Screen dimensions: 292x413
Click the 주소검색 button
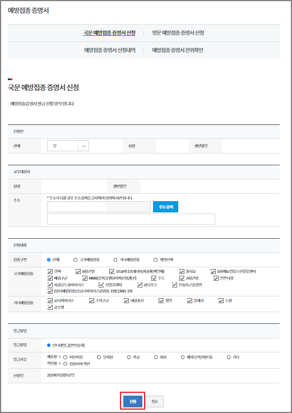165,207
